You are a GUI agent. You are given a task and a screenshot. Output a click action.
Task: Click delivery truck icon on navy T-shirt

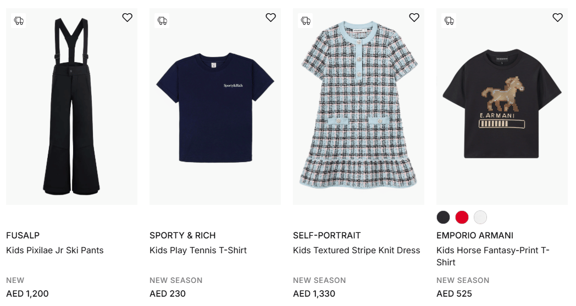162,21
